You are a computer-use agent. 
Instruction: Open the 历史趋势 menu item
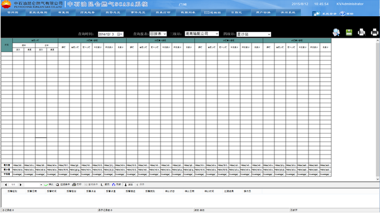[x=87, y=12]
